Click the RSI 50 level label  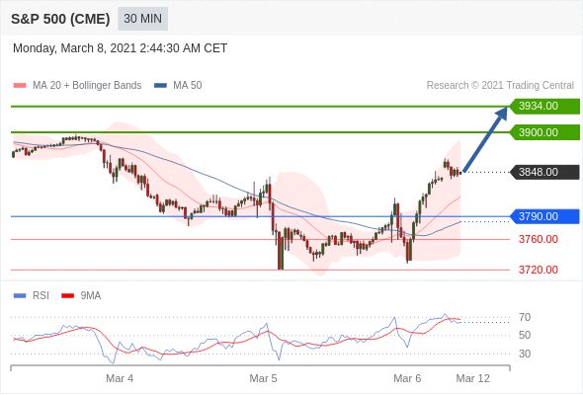coord(525,335)
